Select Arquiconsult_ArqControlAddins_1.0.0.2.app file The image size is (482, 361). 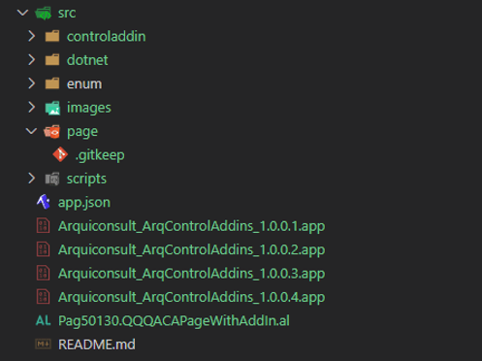[x=191, y=249]
